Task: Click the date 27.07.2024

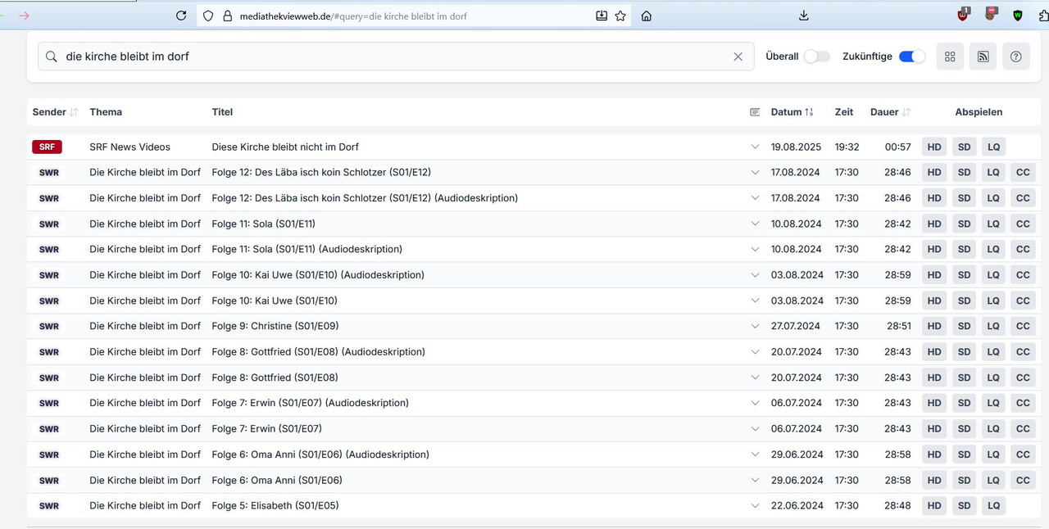Action: click(x=796, y=326)
